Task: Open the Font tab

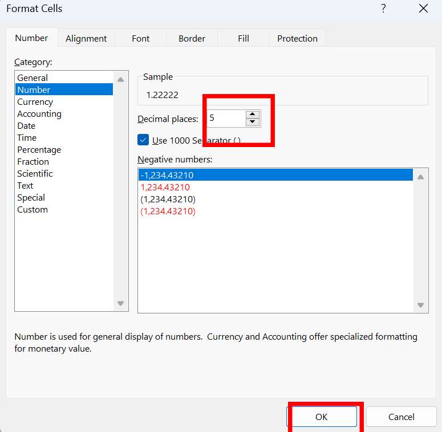Action: click(x=141, y=38)
